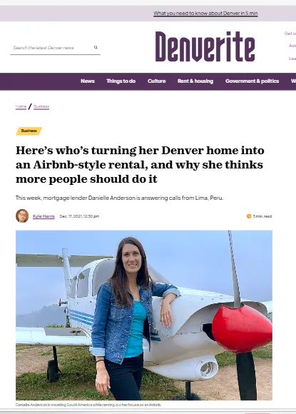Select the yellow Business category tag
Image resolution: width=296 pixels, height=414 pixels.
tap(29, 131)
